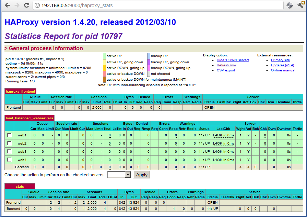Open the wrench browser menu
Viewport: 307px width, 217px height.
(x=300, y=5)
